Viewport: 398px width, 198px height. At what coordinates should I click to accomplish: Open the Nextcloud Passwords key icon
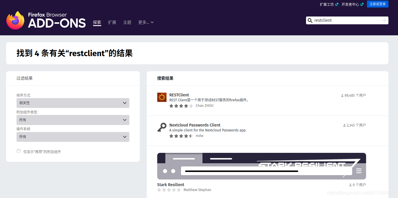point(162,127)
